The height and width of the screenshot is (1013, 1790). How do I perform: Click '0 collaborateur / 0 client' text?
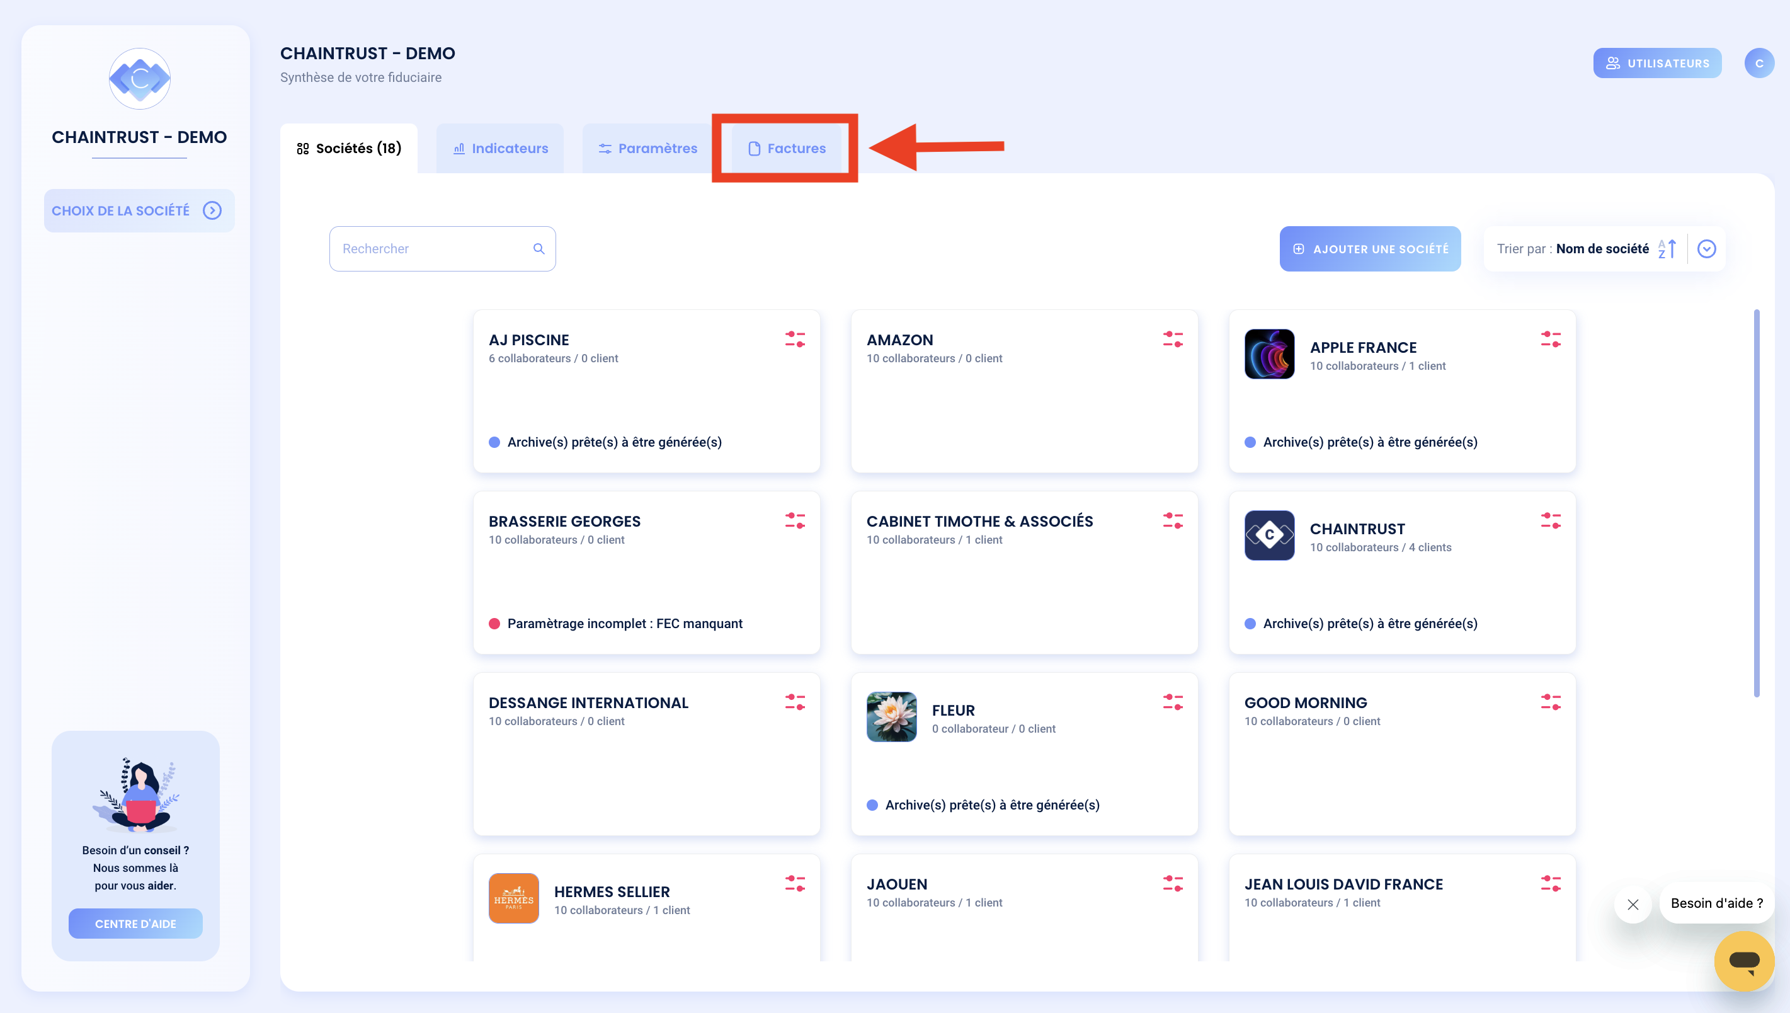993,728
